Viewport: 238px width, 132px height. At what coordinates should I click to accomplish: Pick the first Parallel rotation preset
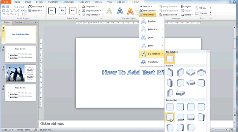coord(170,73)
